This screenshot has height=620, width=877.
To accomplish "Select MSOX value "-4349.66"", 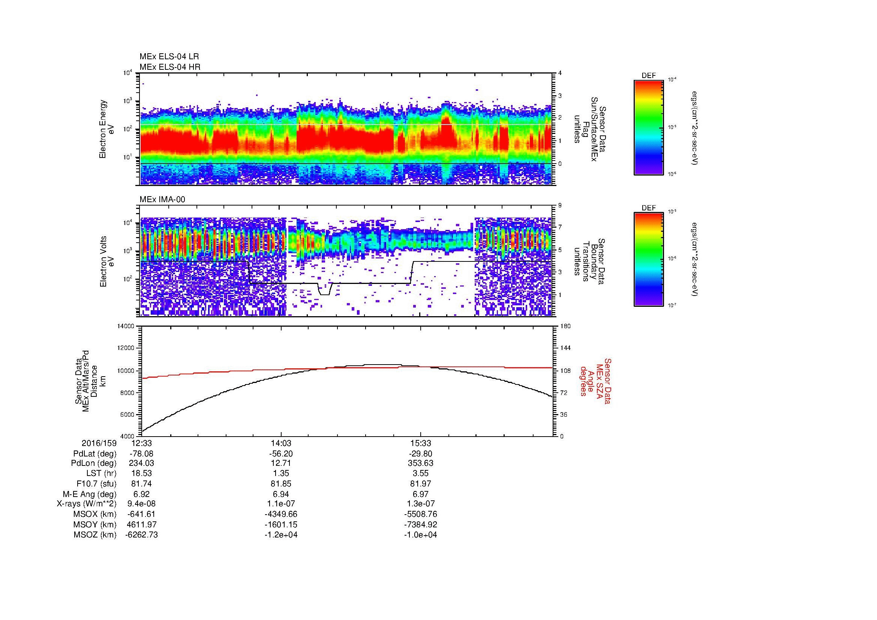I will [x=281, y=514].
